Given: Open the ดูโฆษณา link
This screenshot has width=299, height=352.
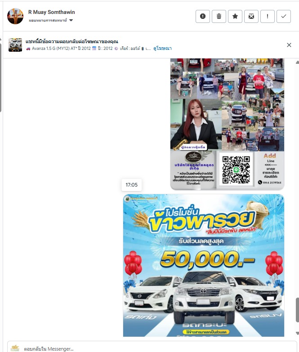Looking at the screenshot, I should (x=162, y=48).
